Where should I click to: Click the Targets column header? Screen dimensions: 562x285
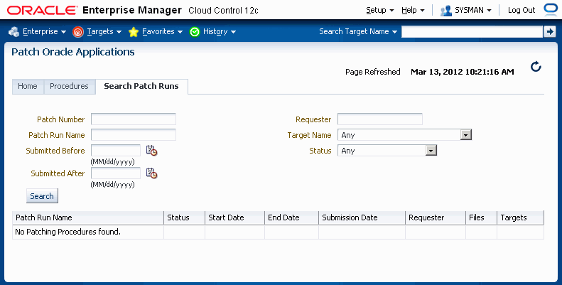click(520, 217)
